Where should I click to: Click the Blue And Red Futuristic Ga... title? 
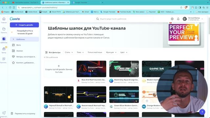pyautogui.click(x=94, y=80)
